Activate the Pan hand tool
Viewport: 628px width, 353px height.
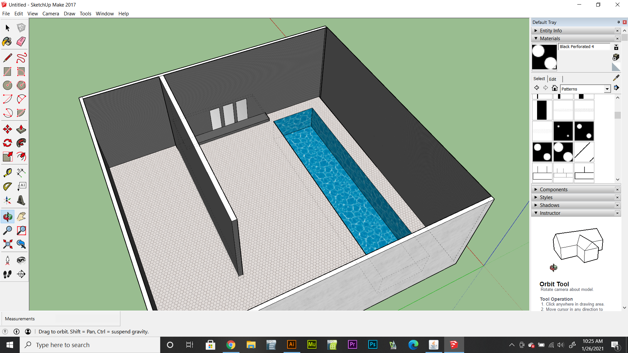[x=21, y=216]
